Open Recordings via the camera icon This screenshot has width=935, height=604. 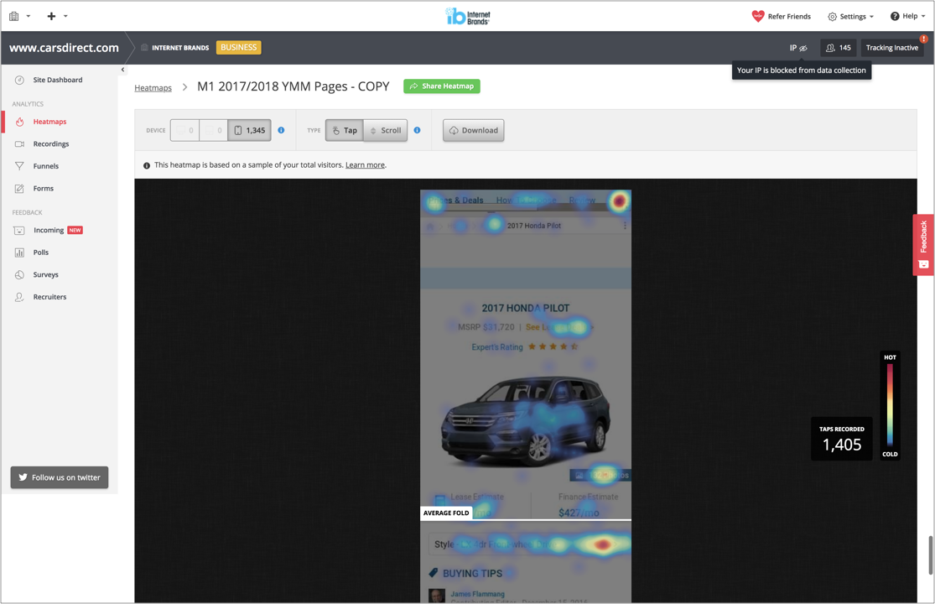click(x=19, y=144)
